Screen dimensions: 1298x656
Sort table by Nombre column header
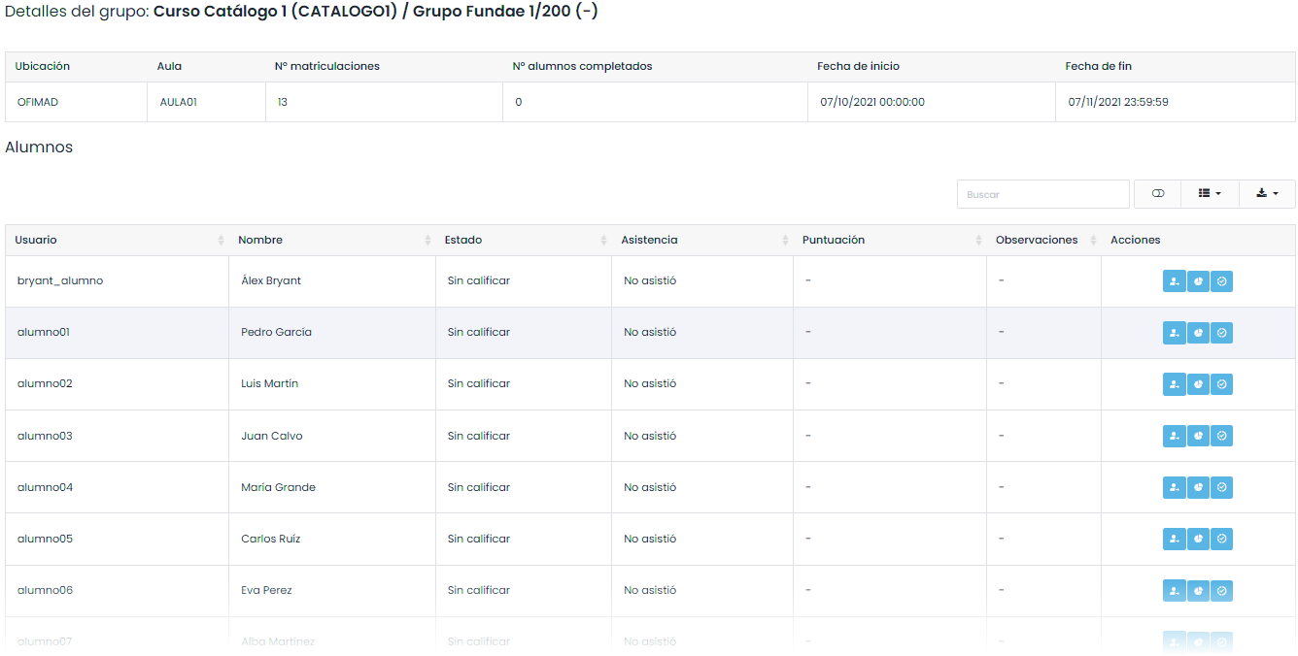coord(330,241)
